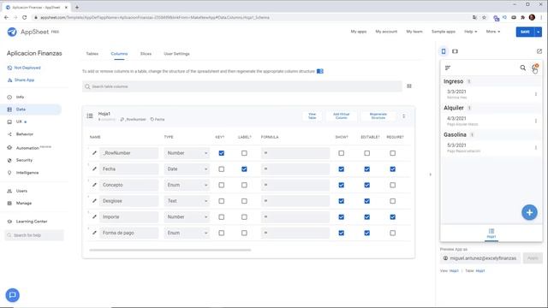Open the Learning Center
Image resolution: width=548 pixels, height=308 pixels.
pos(32,222)
